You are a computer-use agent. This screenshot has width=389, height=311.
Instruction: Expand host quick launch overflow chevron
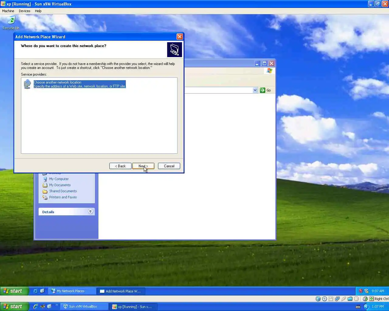point(57,305)
